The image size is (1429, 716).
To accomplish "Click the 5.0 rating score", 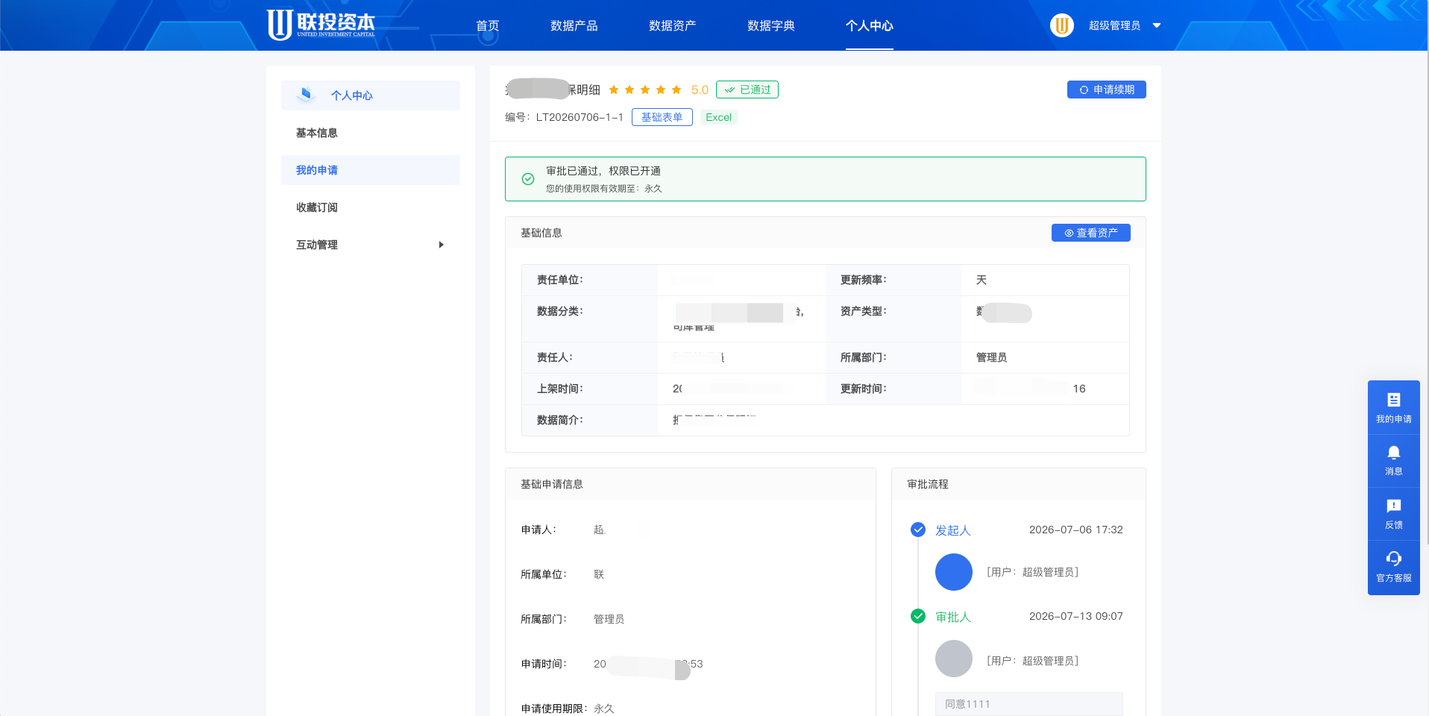I will [700, 89].
